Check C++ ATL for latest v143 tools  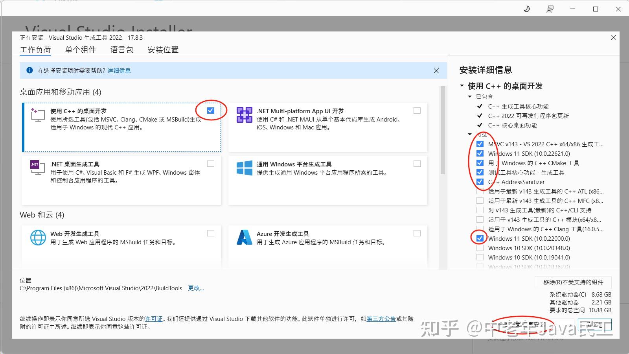pos(480,191)
